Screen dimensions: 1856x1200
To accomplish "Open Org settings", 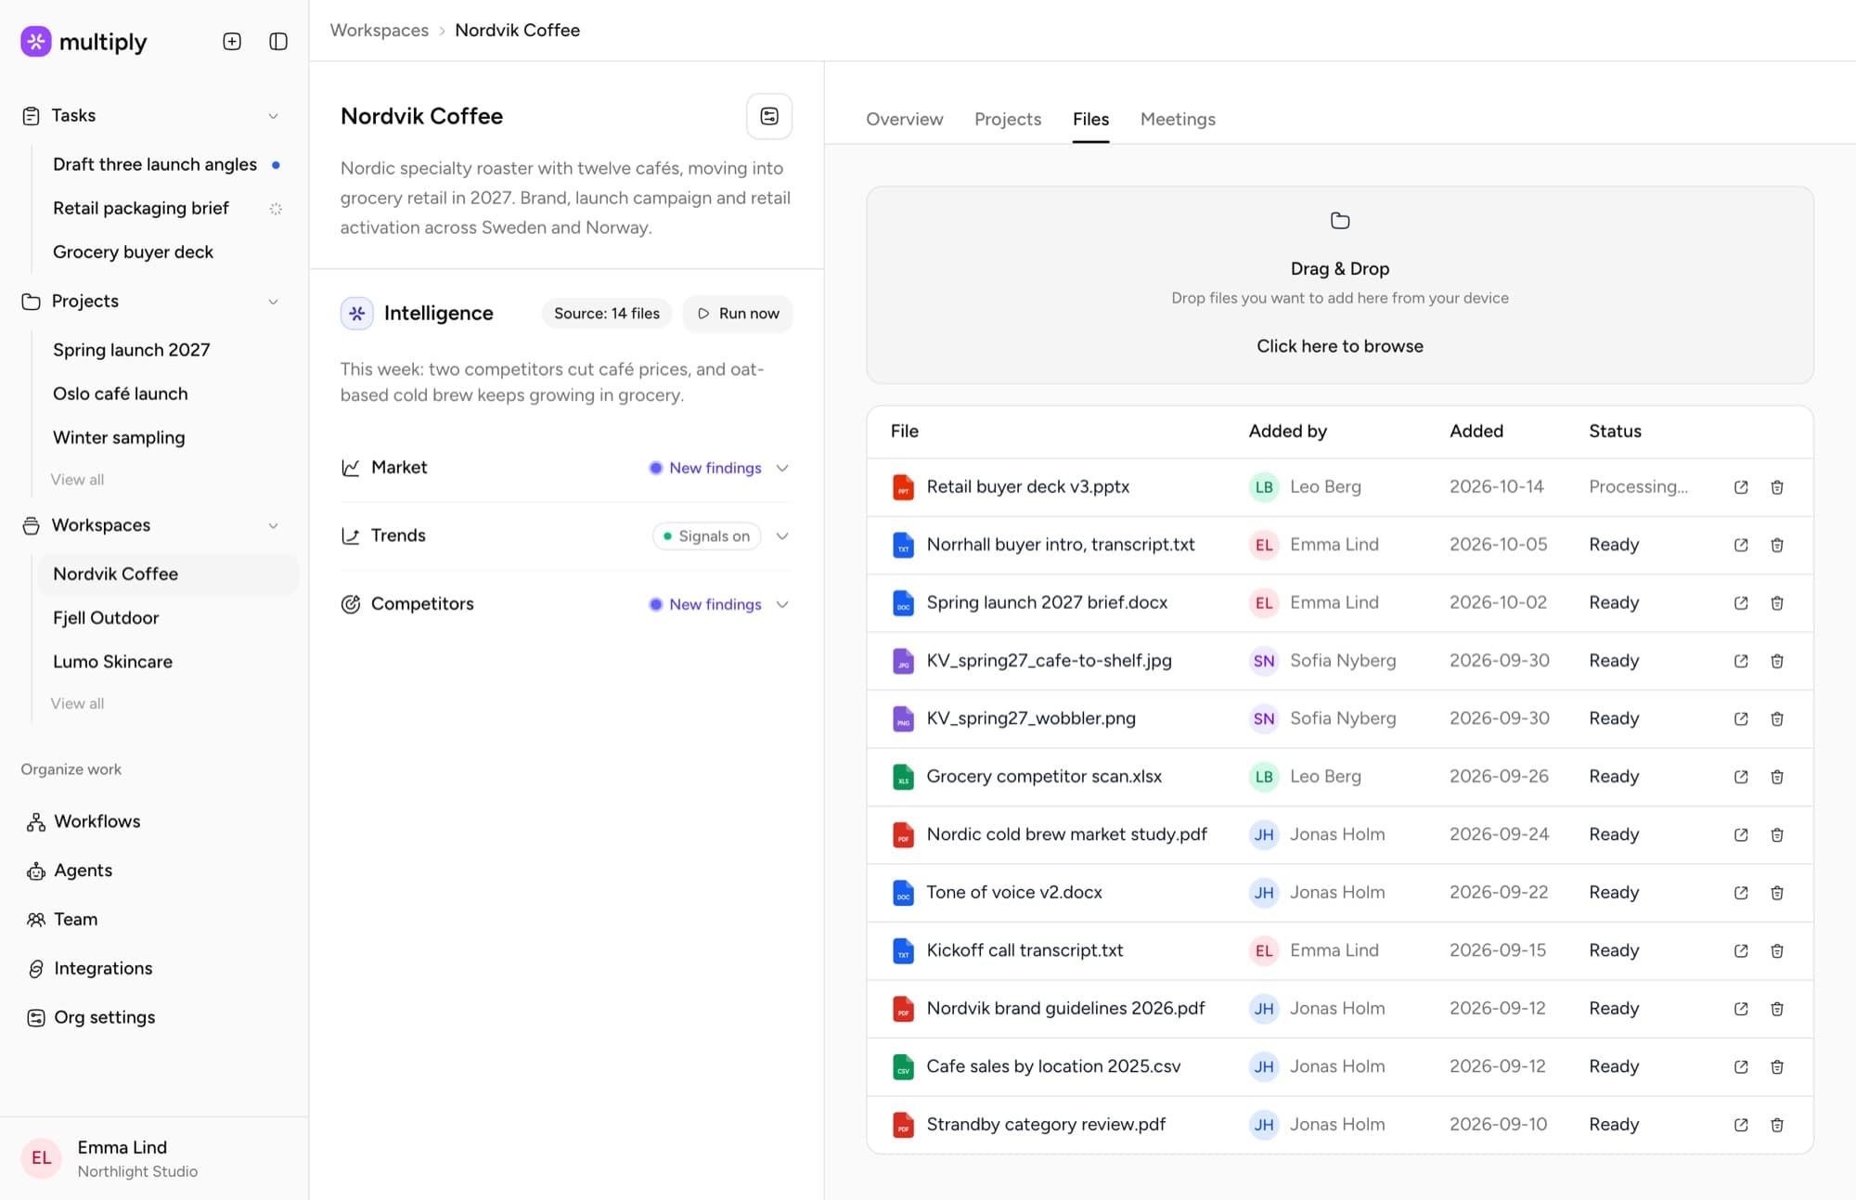I will [105, 1017].
